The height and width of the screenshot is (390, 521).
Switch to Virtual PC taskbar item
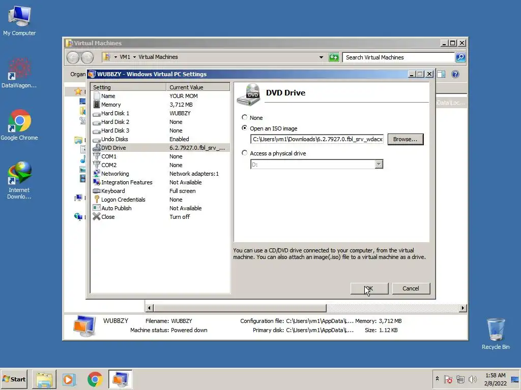coord(120,379)
